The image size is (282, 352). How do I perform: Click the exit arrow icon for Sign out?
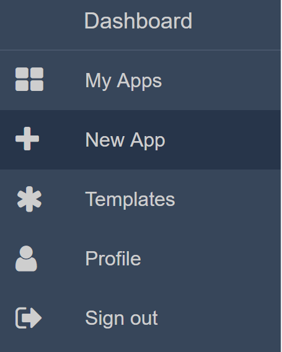click(29, 318)
